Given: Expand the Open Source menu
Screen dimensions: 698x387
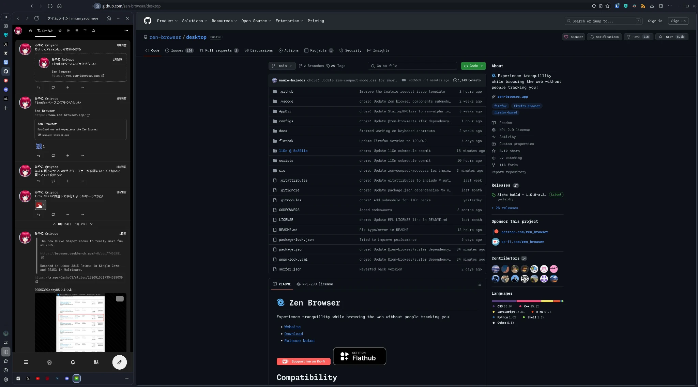Looking at the screenshot, I should tap(256, 21).
